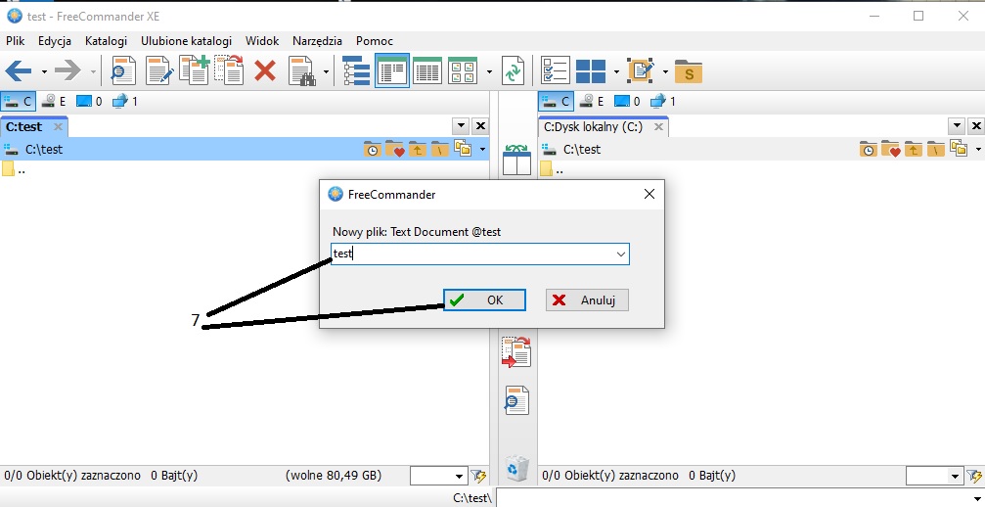Open the Katalogi menu
985x507 pixels.
coord(107,41)
